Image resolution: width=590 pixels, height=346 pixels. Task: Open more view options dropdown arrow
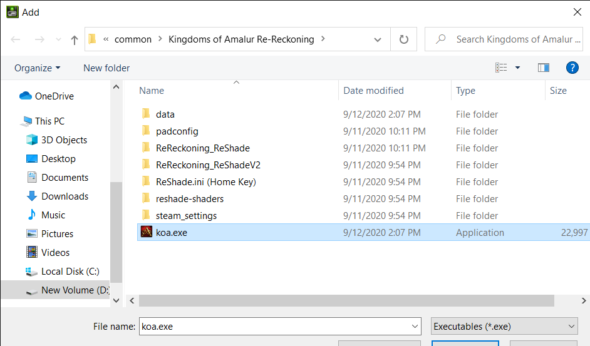pyautogui.click(x=518, y=68)
